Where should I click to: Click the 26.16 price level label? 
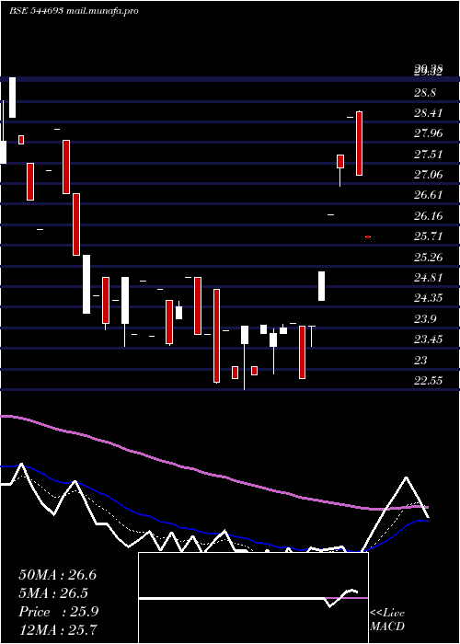point(428,216)
